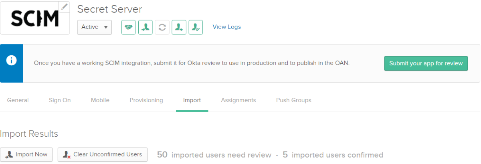The width and height of the screenshot is (481, 164).
Task: Select the Import tab
Action: [x=192, y=100]
